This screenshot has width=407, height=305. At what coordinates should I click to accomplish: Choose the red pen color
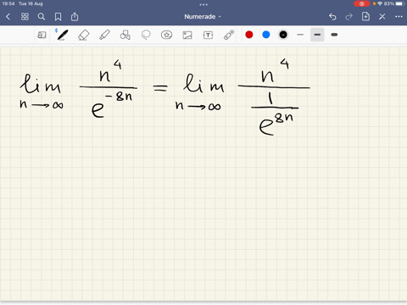coord(249,35)
